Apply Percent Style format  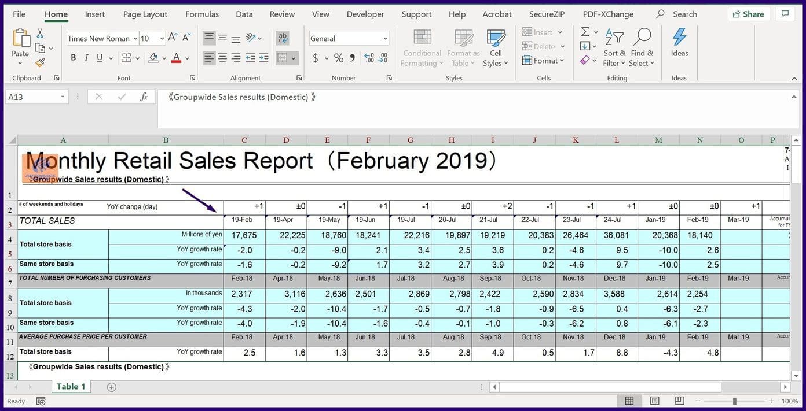tap(339, 58)
